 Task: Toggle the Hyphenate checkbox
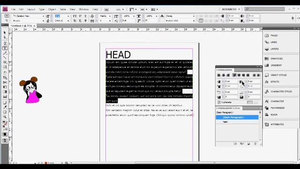(219, 102)
